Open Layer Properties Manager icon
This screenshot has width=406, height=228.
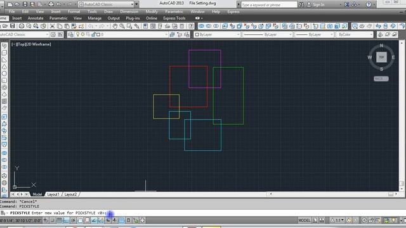tap(70, 34)
